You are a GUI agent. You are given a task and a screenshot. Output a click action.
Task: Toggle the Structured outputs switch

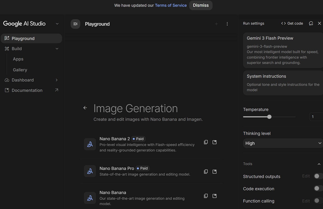[x=318, y=176]
